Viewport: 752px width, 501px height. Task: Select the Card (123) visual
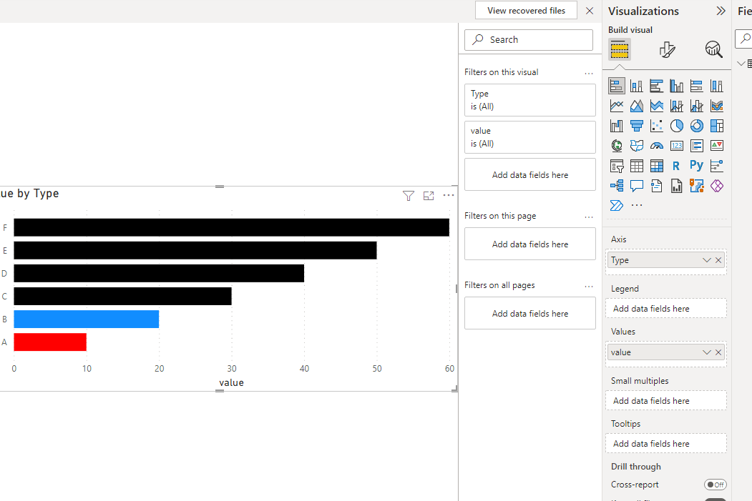(x=677, y=146)
